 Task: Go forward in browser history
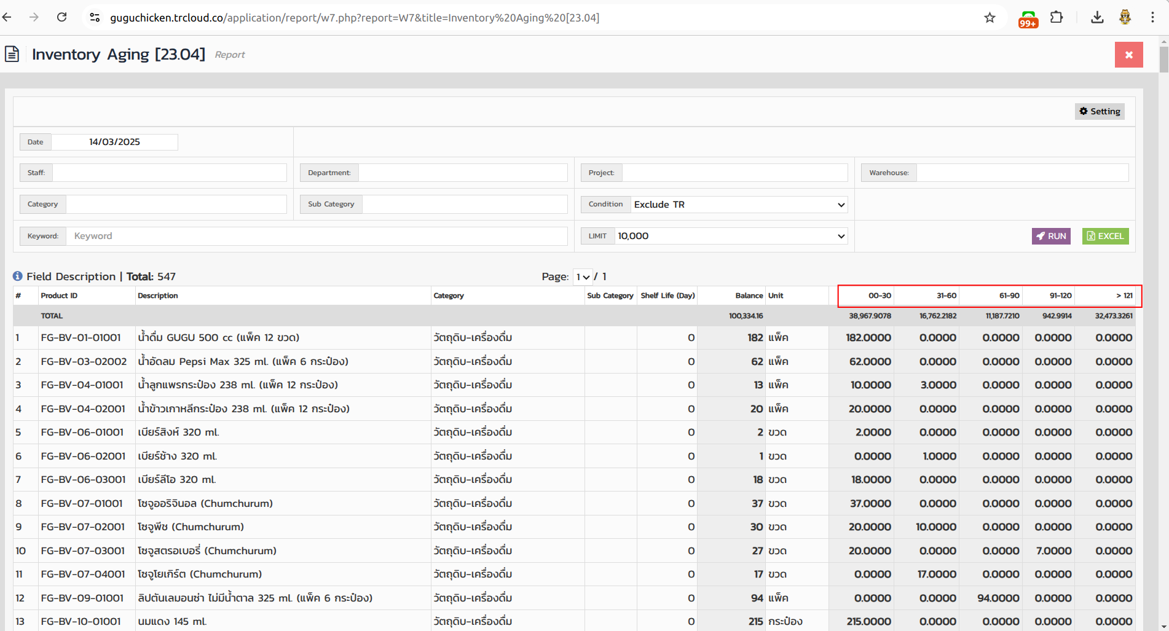point(34,17)
